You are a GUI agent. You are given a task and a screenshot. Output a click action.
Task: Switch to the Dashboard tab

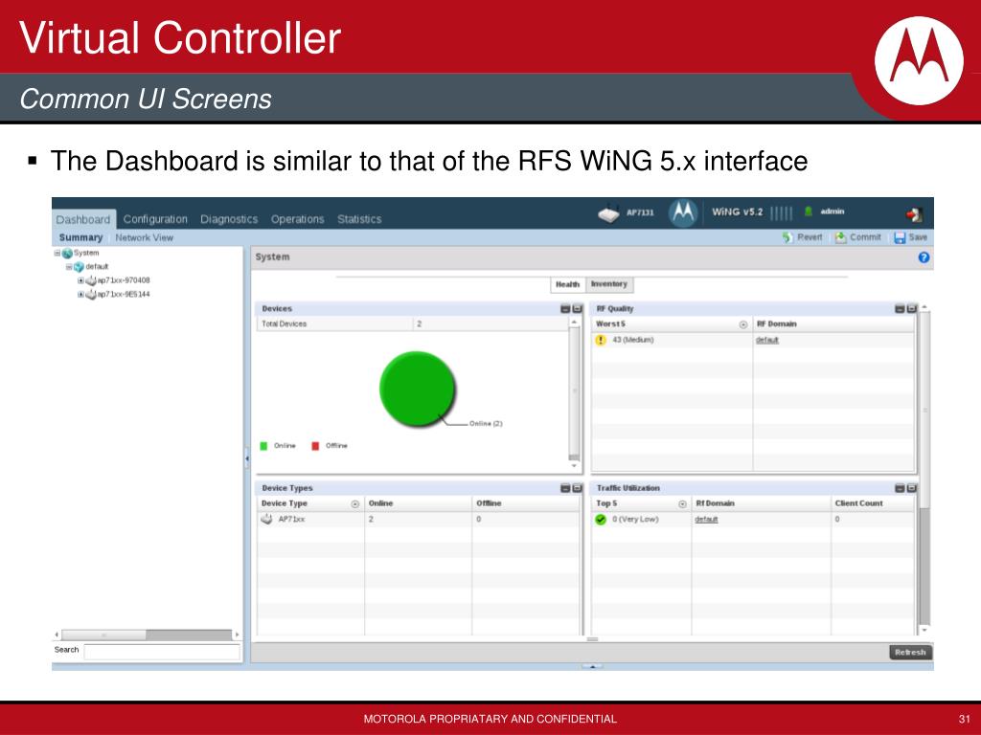[83, 219]
